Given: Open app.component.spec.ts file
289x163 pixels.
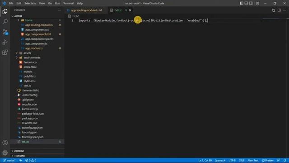Looking at the screenshot, I should coord(39,39).
